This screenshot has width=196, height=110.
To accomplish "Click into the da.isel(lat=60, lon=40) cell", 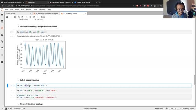I will [104, 32].
